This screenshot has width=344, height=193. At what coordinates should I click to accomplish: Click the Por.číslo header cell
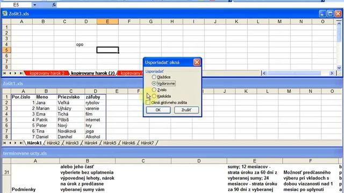[23, 97]
